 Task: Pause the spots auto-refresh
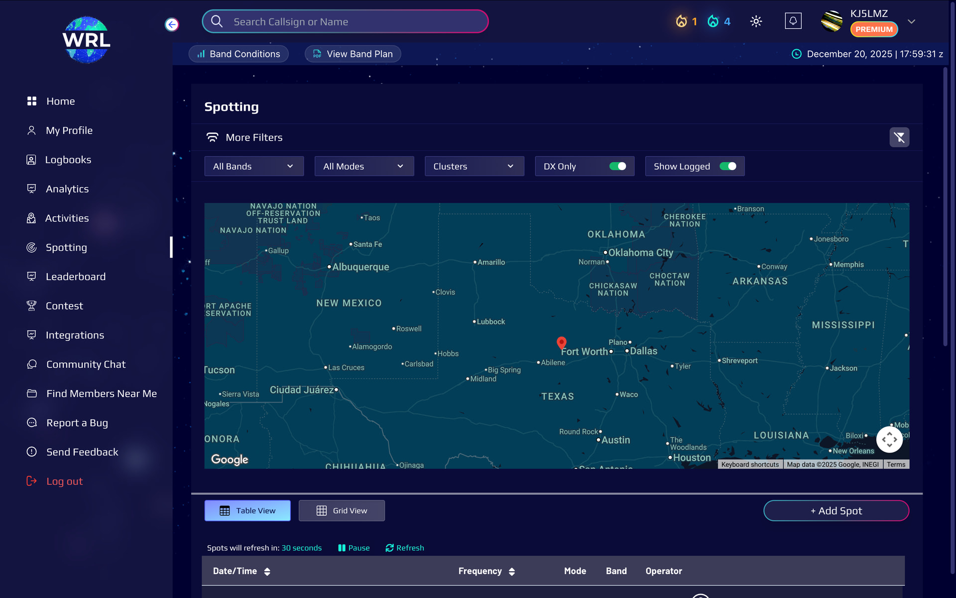coord(354,548)
